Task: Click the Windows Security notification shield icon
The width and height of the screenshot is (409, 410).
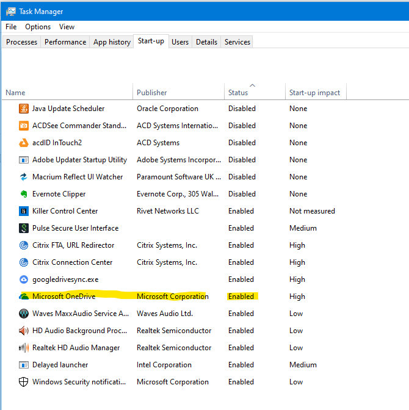Action: pos(24,382)
